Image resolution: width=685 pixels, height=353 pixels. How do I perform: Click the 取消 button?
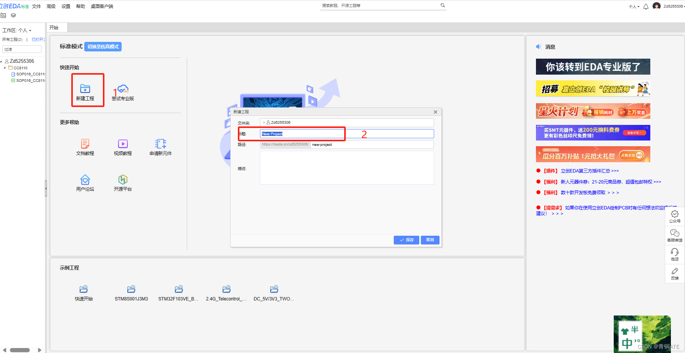430,240
